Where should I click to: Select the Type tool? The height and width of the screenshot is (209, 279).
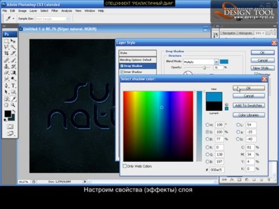click(13, 85)
